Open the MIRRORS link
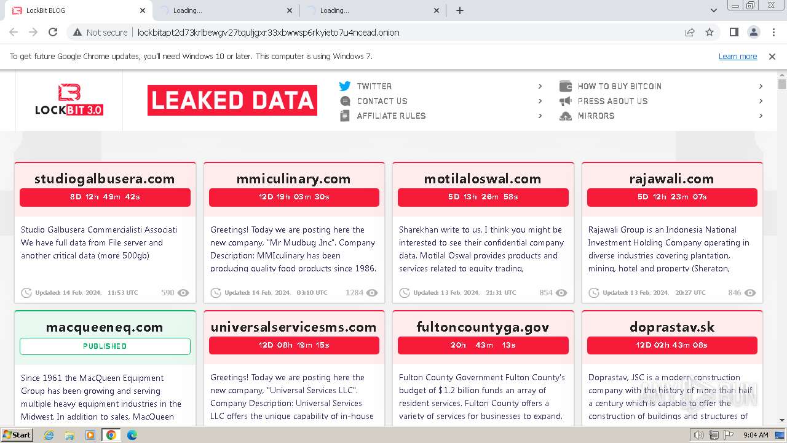 596,116
